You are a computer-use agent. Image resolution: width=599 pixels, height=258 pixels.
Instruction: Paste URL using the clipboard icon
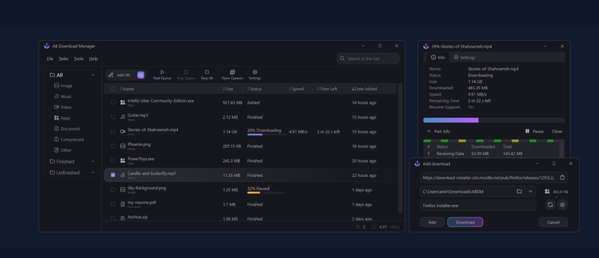pyautogui.click(x=562, y=177)
